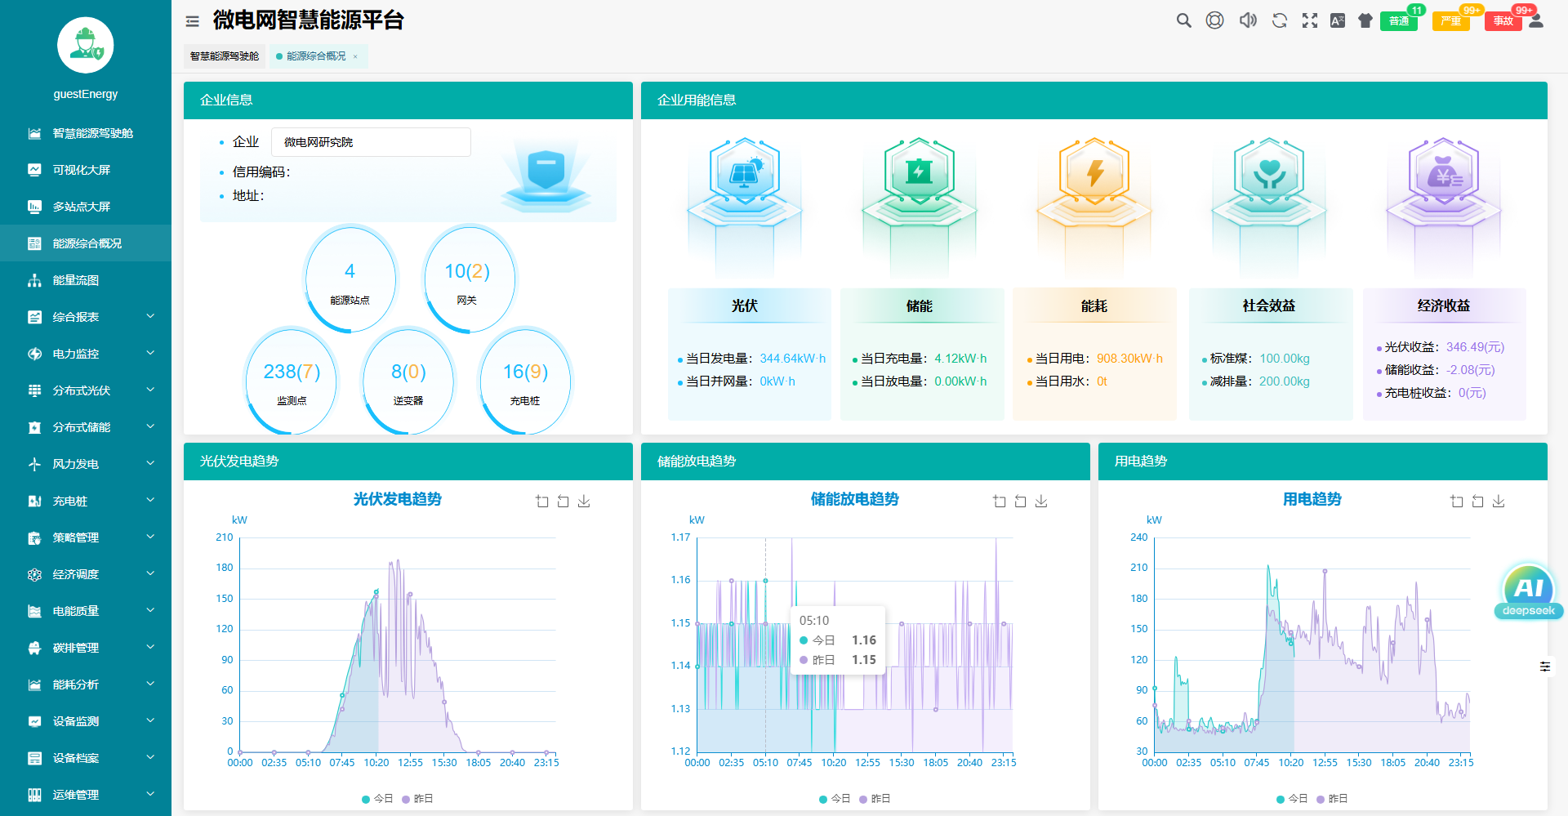The height and width of the screenshot is (816, 1568).
Task: Open the theme shirt icon
Action: point(1365,20)
